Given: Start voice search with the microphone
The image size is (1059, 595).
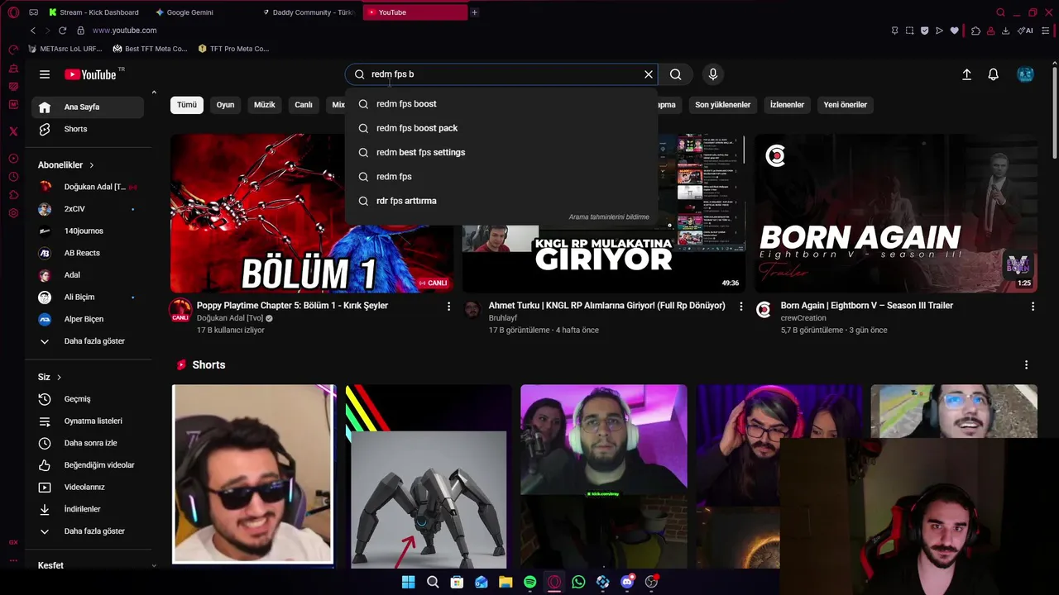Looking at the screenshot, I should pos(713,74).
